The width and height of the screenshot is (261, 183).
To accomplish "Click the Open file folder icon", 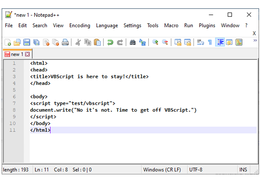I will coord(17,42).
